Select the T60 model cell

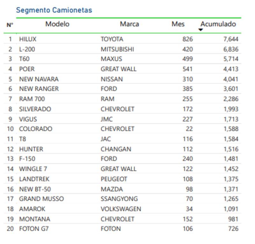24,59
